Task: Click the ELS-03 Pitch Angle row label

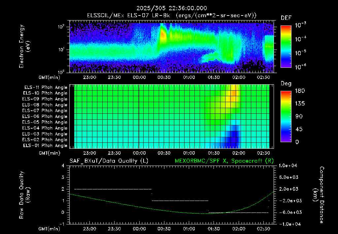Action: click(x=45, y=134)
